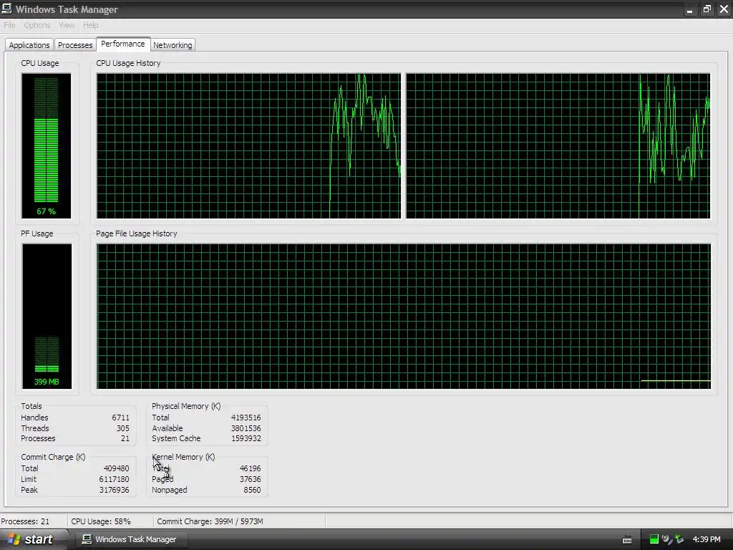733x550 pixels.
Task: Click the PF Usage gauge showing 399 MB
Action: (47, 316)
